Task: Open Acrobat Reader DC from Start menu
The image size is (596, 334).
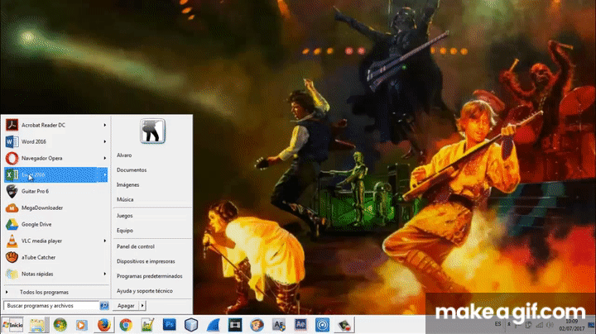Action: click(x=56, y=125)
